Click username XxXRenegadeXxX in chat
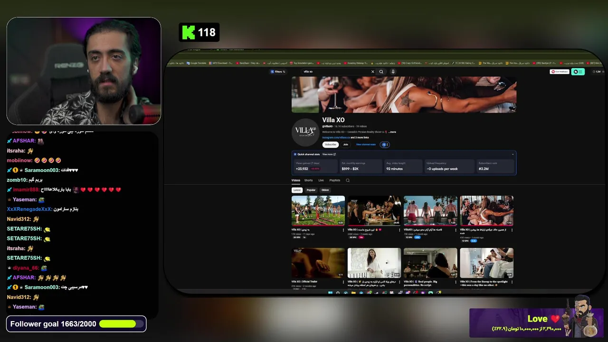 29,209
